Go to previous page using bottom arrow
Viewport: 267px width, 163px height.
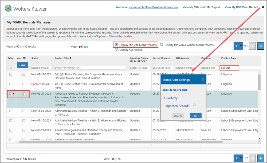[252, 158]
